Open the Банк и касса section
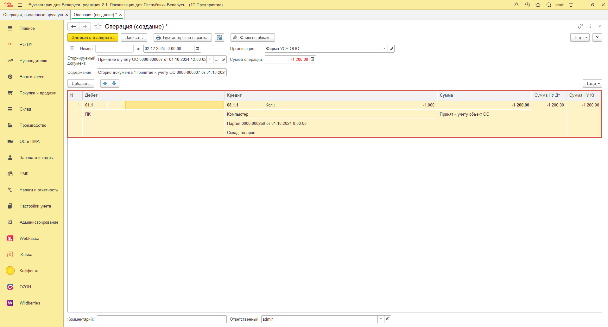The width and height of the screenshot is (608, 327). pyautogui.click(x=32, y=77)
